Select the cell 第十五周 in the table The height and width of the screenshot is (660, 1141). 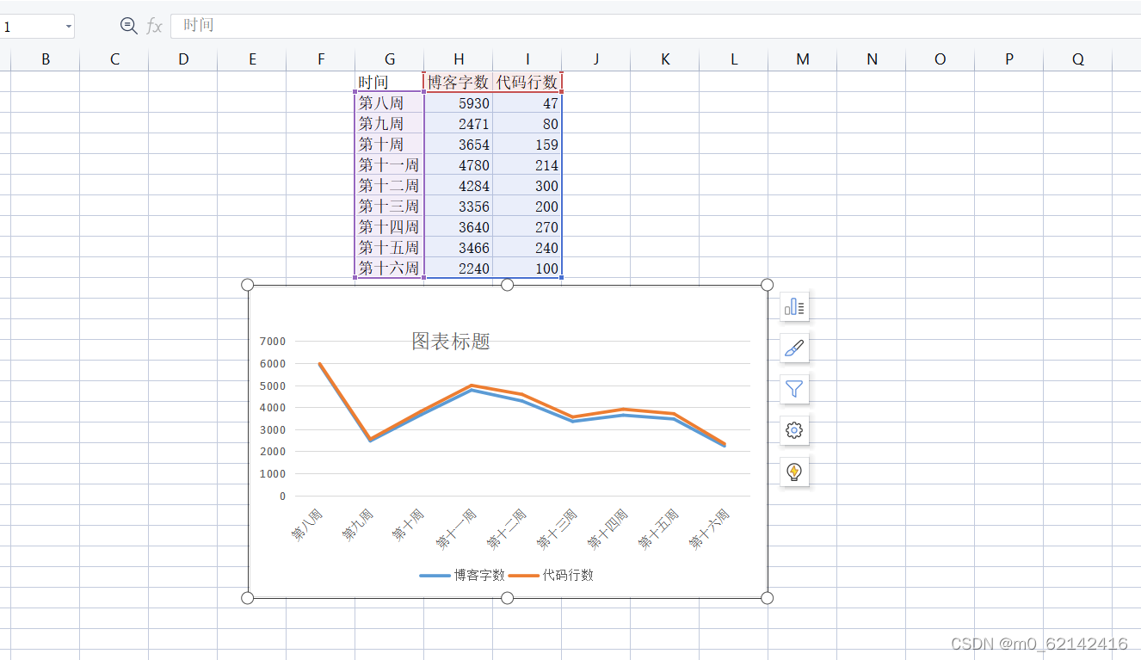tap(390, 247)
